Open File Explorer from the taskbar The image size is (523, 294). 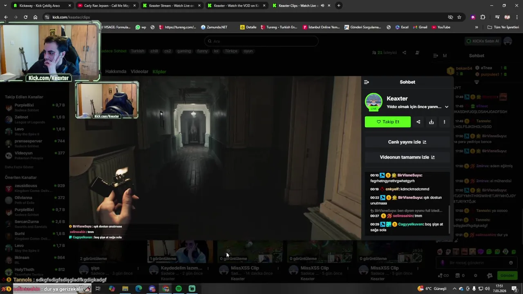(125, 289)
